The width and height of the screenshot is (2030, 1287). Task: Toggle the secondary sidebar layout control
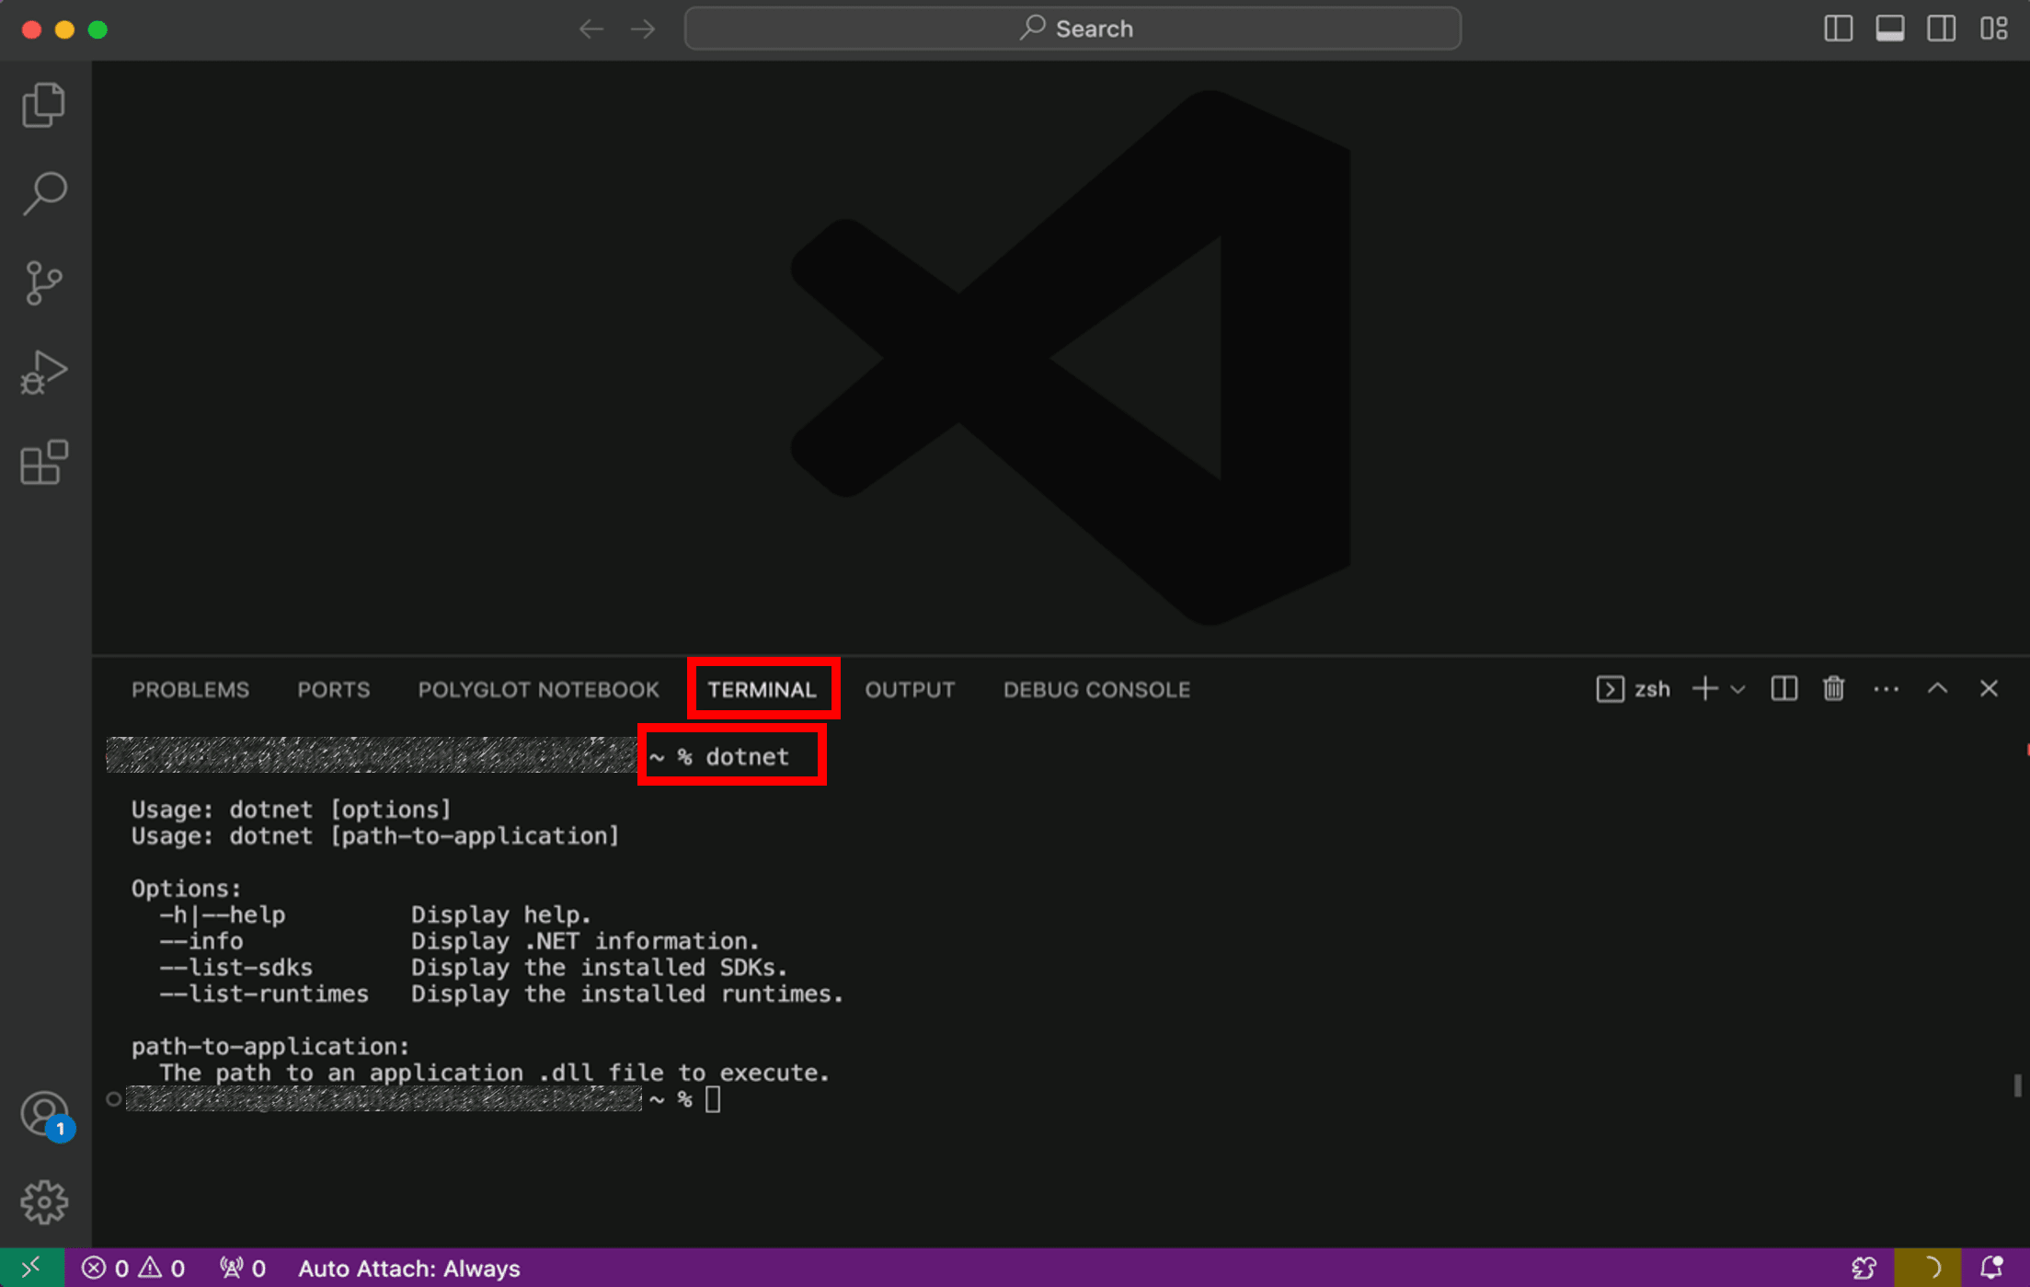1941,29
